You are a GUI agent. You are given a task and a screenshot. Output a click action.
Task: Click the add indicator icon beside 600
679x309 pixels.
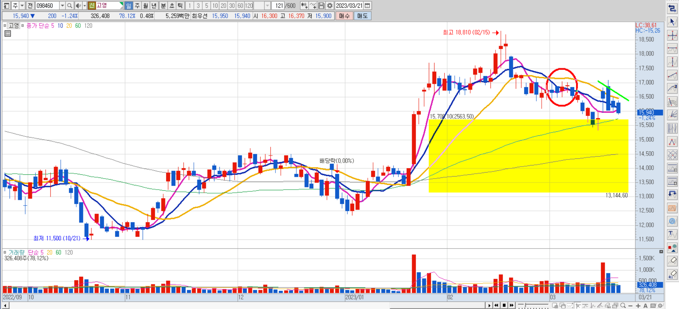pos(304,6)
